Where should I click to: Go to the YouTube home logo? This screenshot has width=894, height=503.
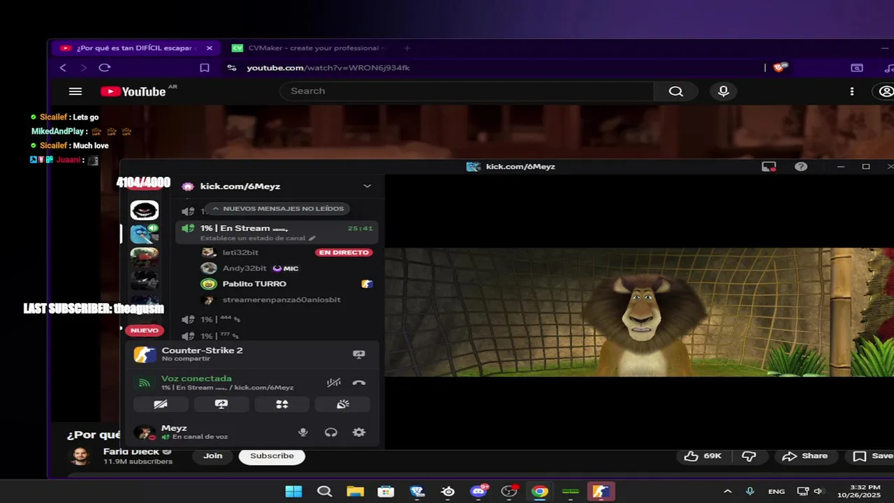coord(133,92)
